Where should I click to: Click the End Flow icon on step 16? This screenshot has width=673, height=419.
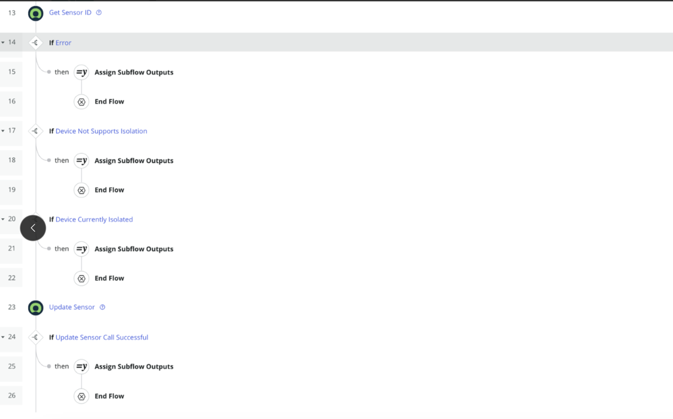pos(81,102)
